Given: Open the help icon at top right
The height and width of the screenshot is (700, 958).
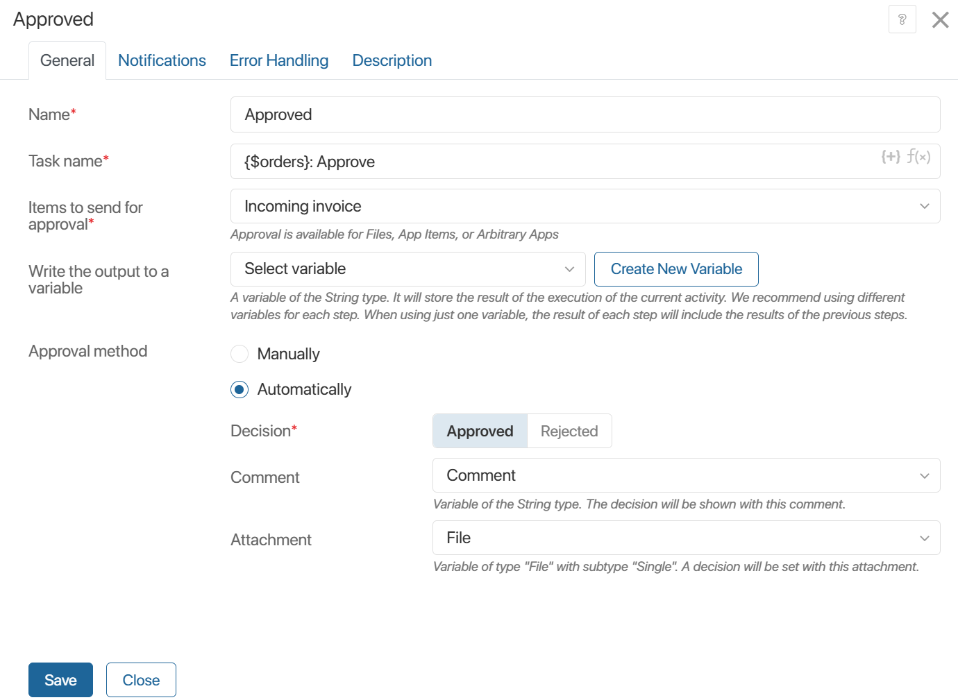Looking at the screenshot, I should pyautogui.click(x=902, y=19).
